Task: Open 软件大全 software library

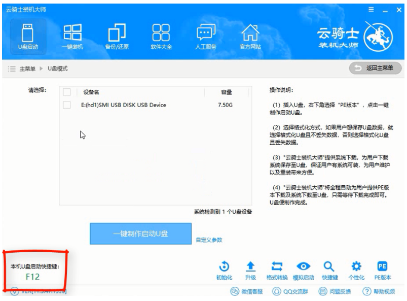Action: (160, 36)
